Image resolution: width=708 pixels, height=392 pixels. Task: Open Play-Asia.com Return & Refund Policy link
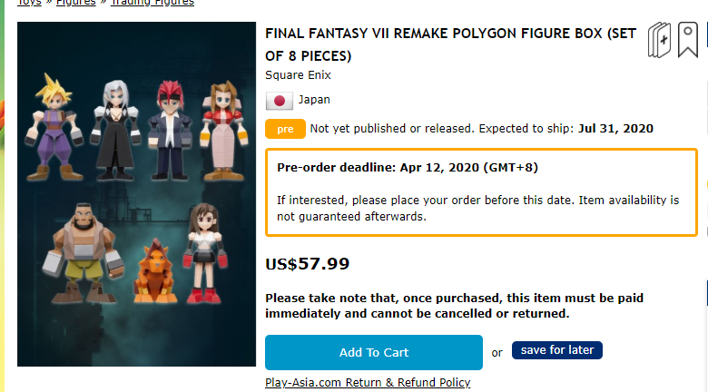coord(368,382)
